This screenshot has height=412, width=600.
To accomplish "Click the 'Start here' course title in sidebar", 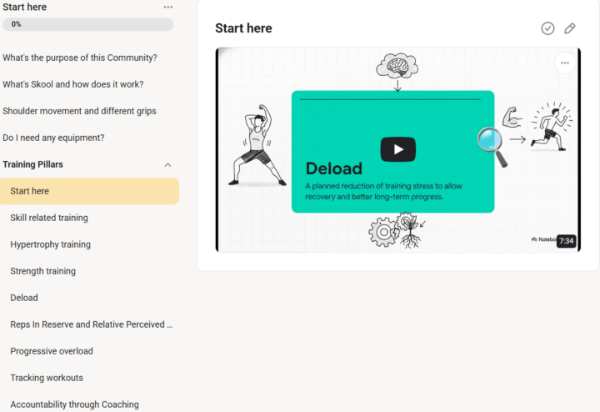I will (x=24, y=7).
